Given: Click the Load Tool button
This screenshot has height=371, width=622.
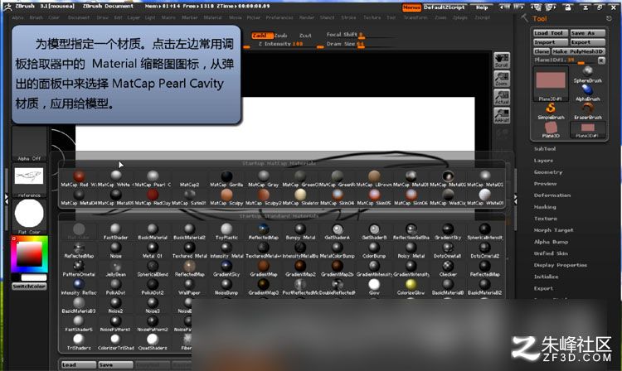Looking at the screenshot, I should click(551, 33).
